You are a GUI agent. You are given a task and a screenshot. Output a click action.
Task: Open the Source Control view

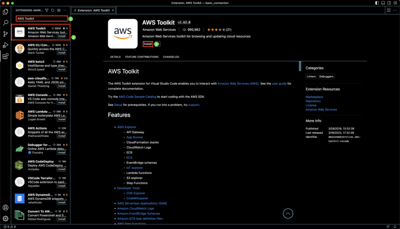[5, 34]
